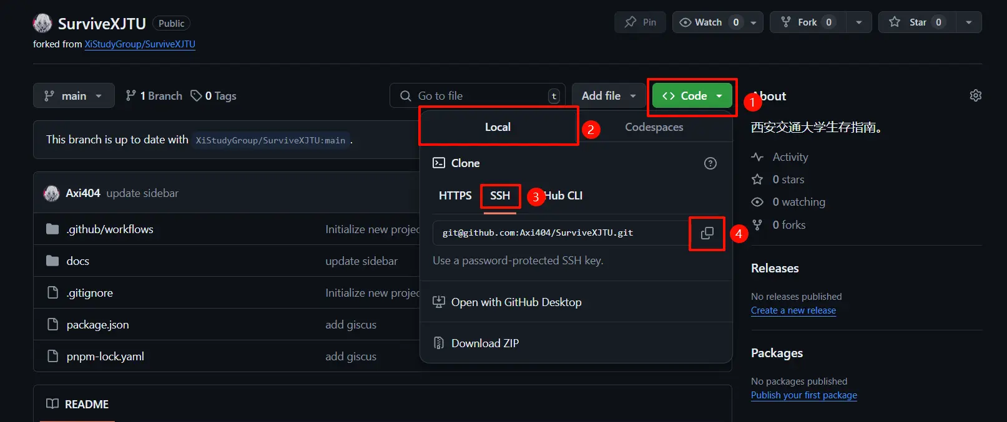Copy the SSH clone URL to clipboard
Viewport: 1007px width, 422px height.
[707, 233]
